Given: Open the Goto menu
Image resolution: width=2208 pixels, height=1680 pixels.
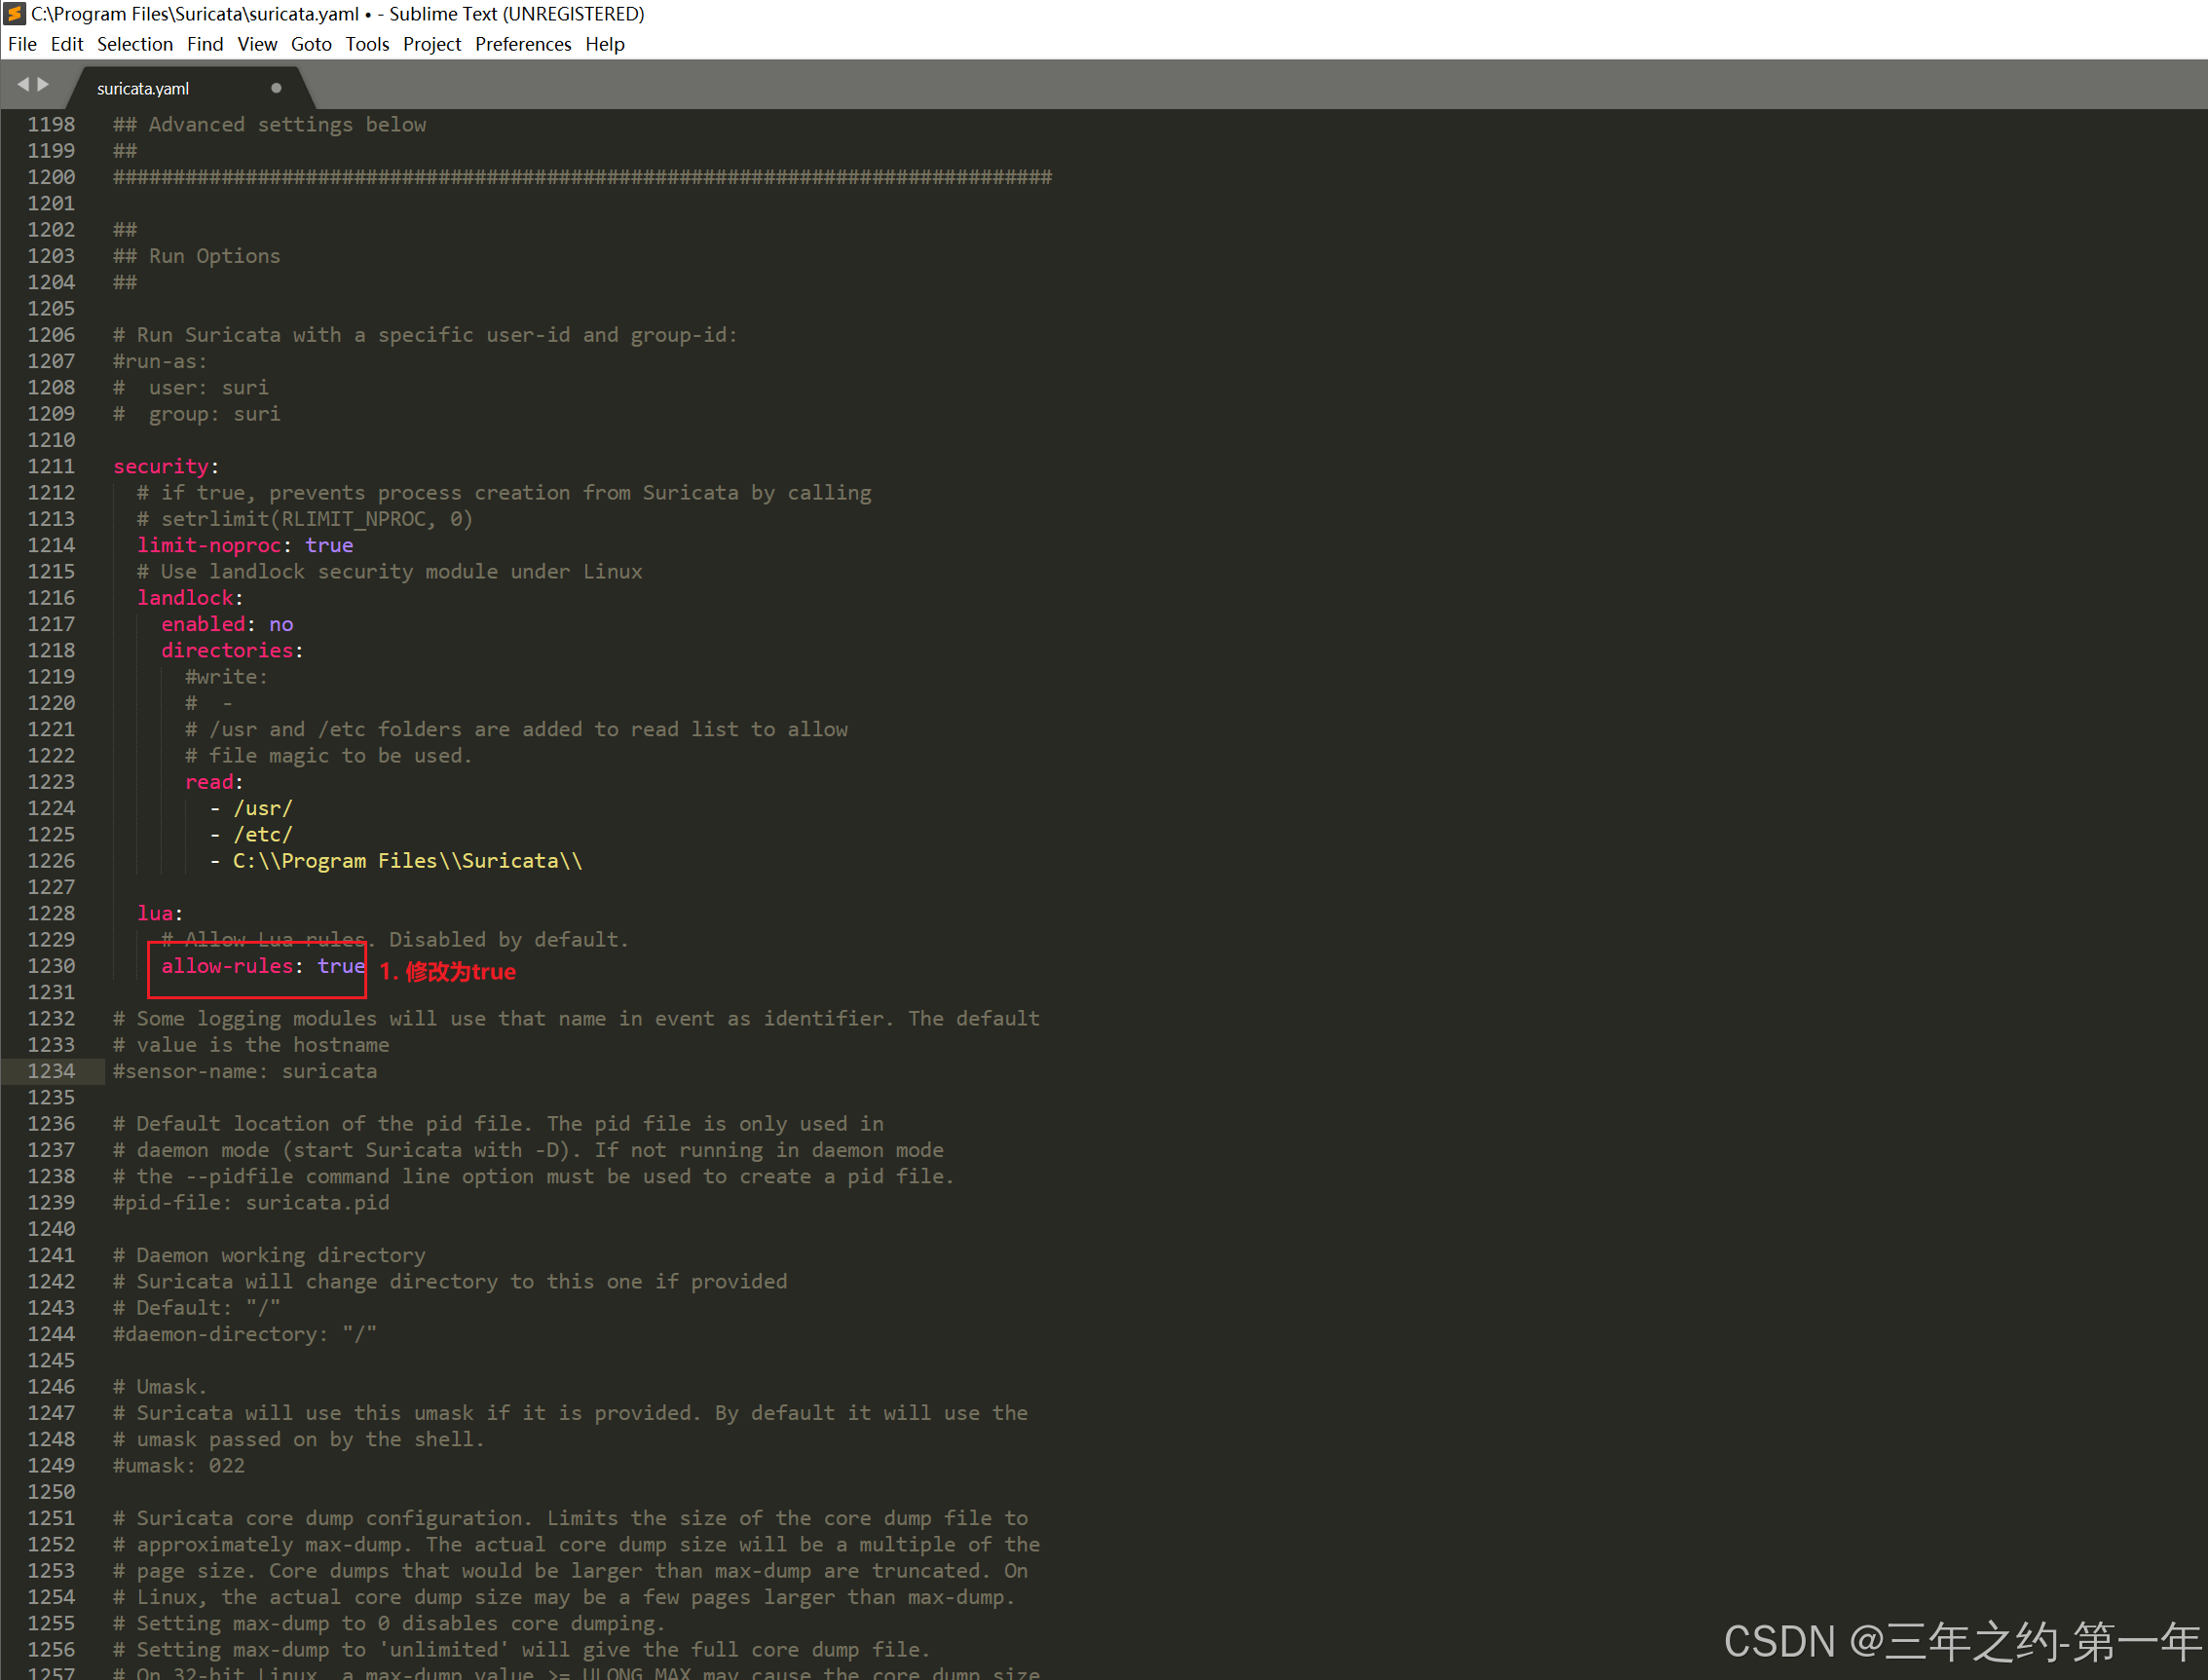Looking at the screenshot, I should [x=311, y=44].
